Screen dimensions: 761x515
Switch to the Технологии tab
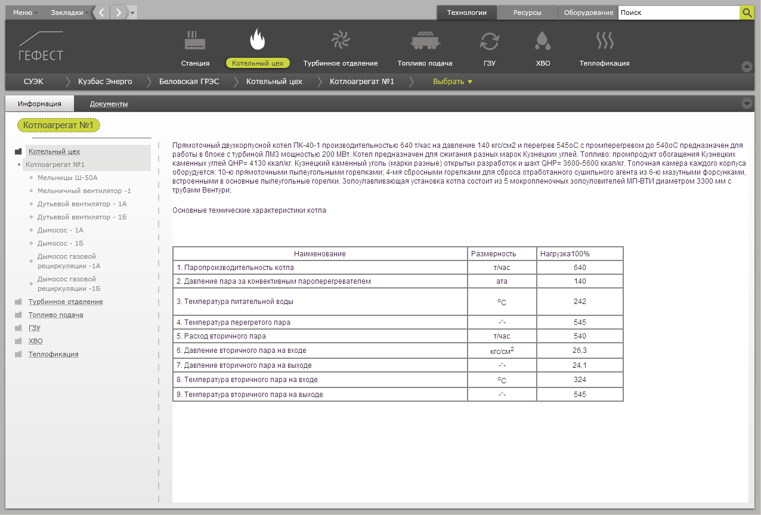point(466,13)
